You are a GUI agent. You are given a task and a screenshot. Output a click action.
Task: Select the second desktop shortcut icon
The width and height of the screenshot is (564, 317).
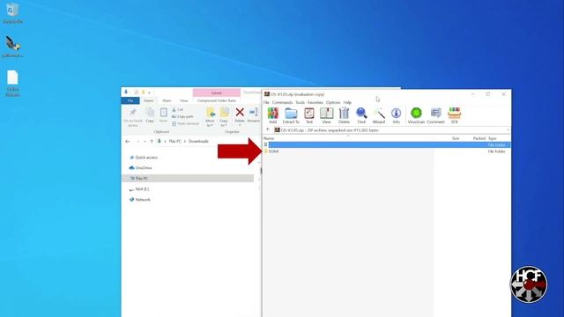click(13, 47)
